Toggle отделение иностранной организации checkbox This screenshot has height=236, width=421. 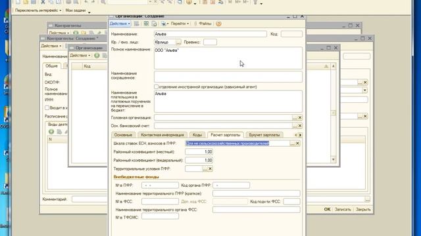coord(157,87)
